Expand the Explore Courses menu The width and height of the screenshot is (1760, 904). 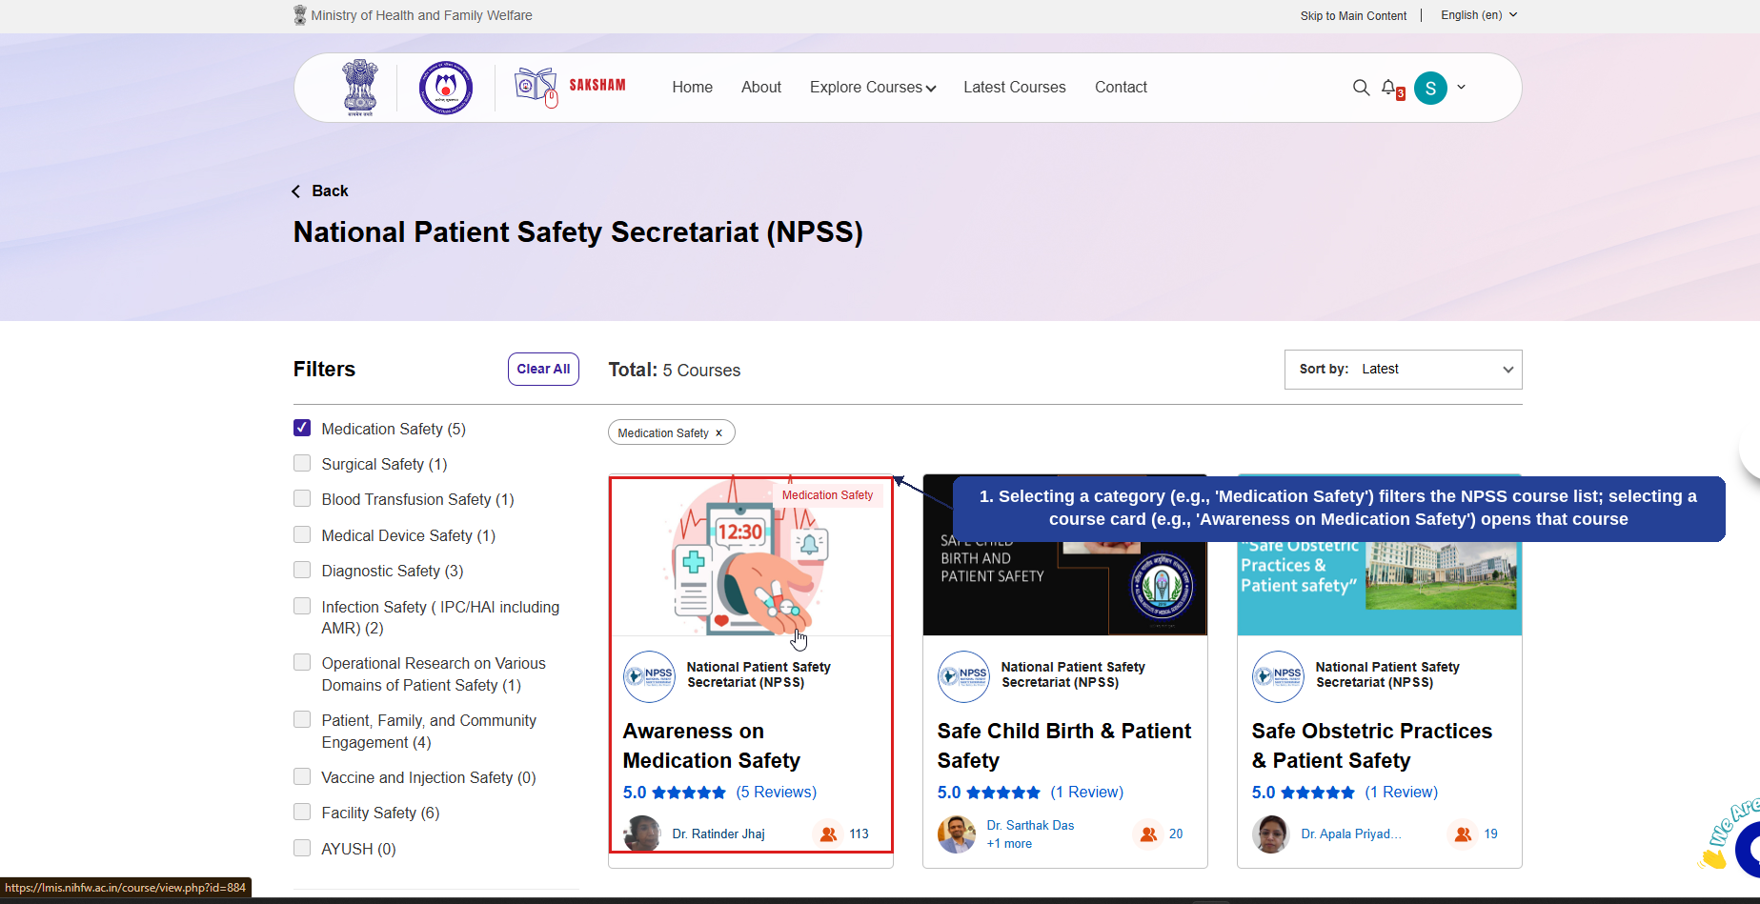click(873, 88)
